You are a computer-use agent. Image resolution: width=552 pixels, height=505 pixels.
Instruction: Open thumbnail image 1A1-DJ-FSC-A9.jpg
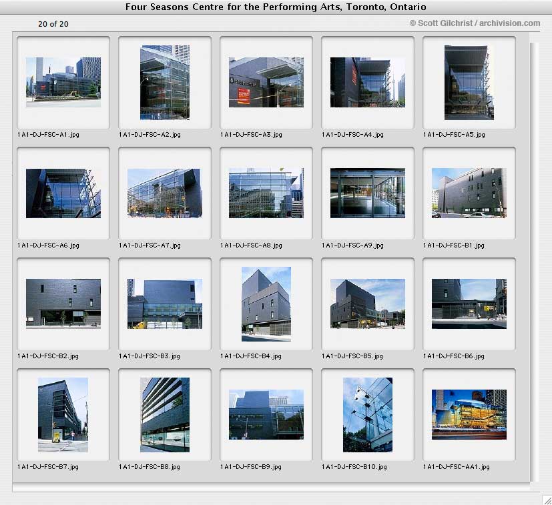click(368, 193)
